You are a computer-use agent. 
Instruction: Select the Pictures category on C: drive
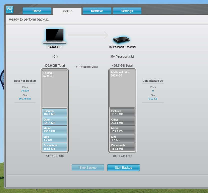[55, 113]
